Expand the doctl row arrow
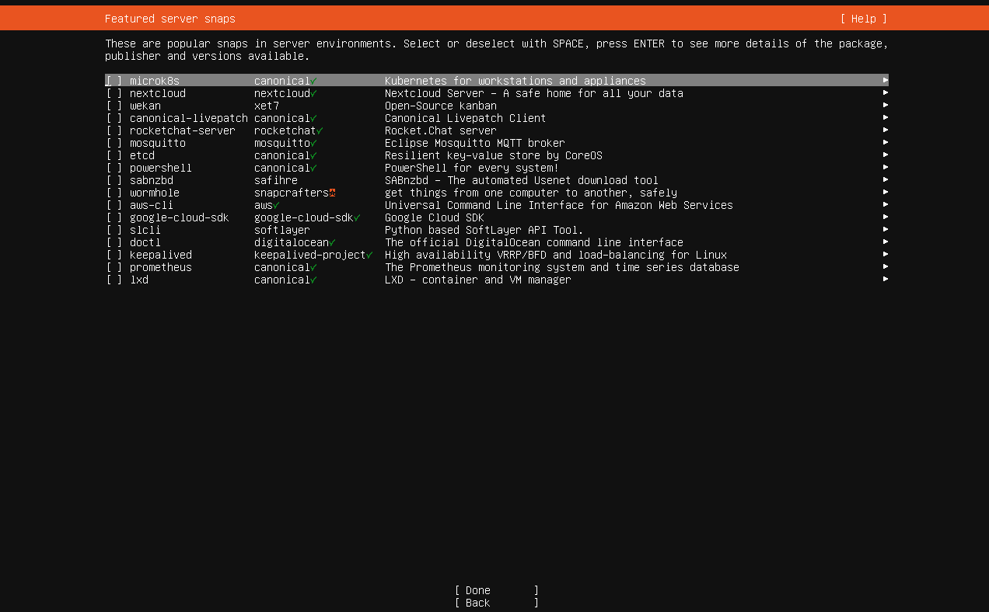The height and width of the screenshot is (612, 989). (885, 242)
